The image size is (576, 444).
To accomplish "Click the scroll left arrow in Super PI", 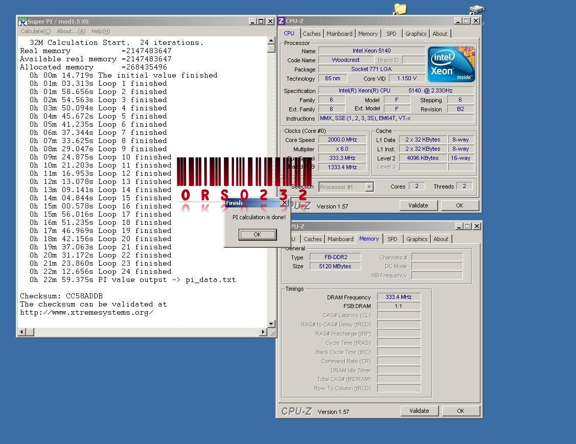I will [x=21, y=332].
